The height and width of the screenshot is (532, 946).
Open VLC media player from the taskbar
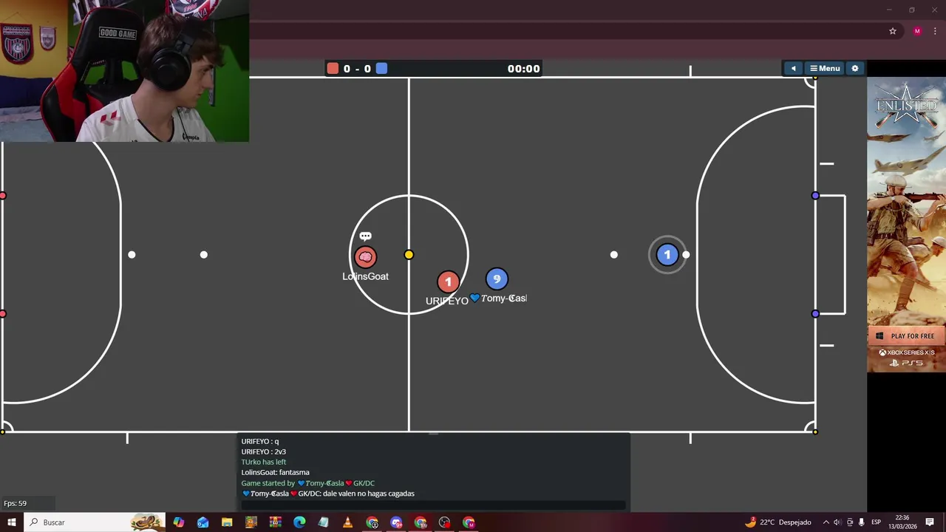tap(347, 522)
